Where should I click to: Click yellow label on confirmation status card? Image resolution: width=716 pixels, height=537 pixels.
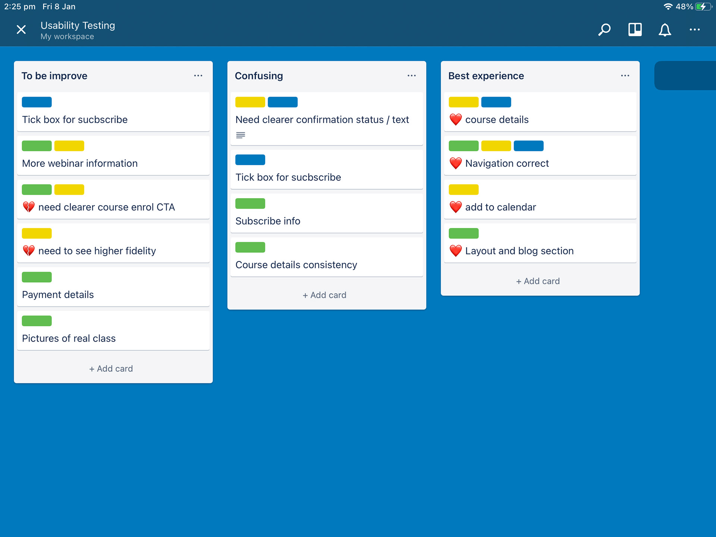pyautogui.click(x=250, y=102)
